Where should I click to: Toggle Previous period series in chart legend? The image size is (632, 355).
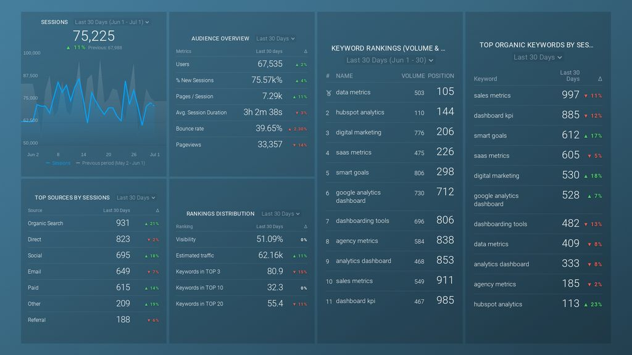point(110,163)
